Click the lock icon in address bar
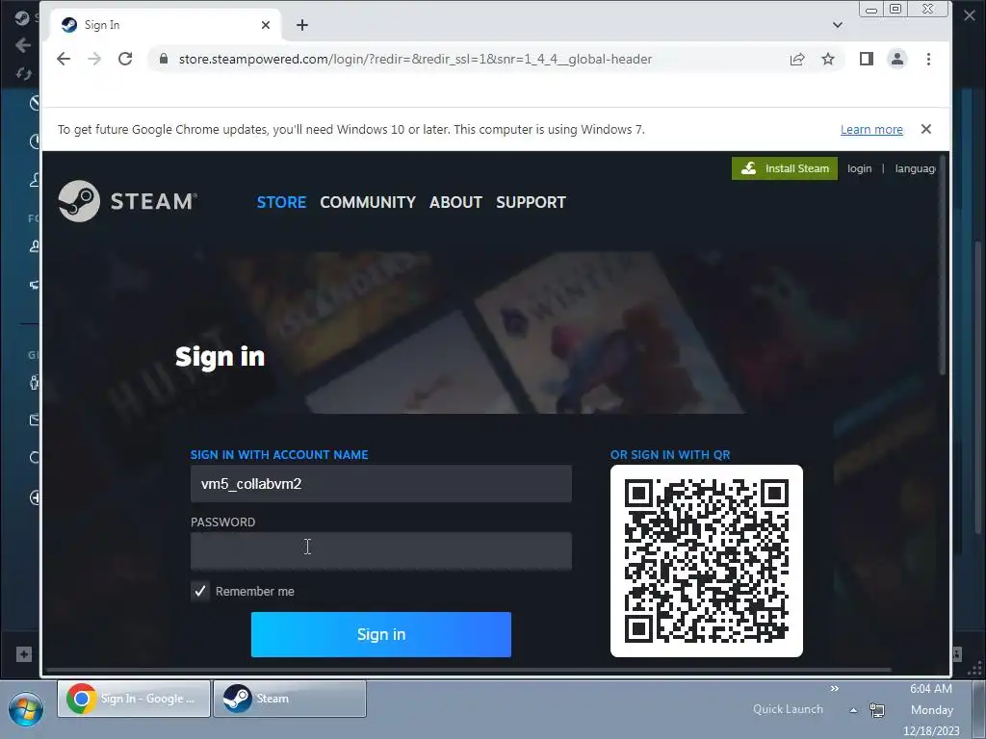 click(164, 59)
